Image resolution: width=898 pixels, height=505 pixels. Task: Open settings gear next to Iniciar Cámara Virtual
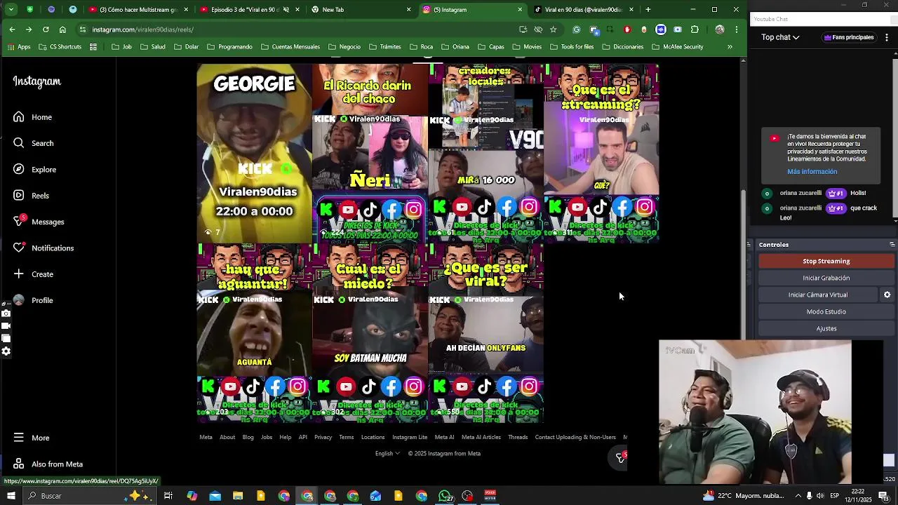(x=887, y=295)
